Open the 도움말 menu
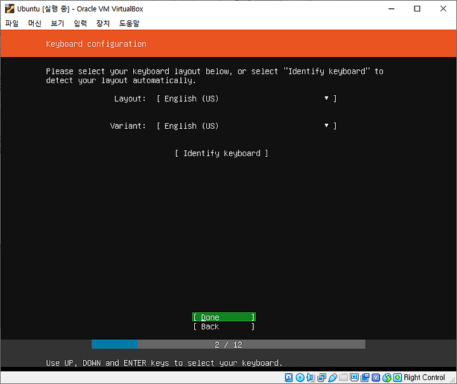Image resolution: width=457 pixels, height=384 pixels. pos(129,23)
